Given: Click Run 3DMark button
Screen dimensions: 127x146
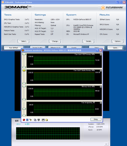Looking at the screenshot, I should pos(14,48).
